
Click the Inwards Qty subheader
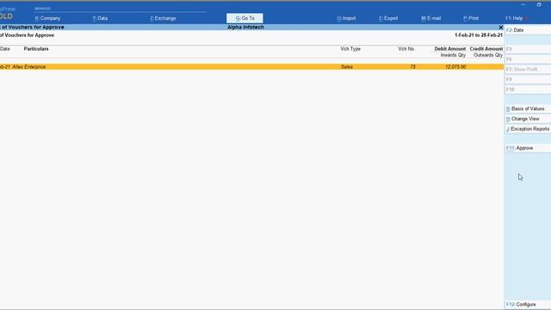tap(453, 55)
